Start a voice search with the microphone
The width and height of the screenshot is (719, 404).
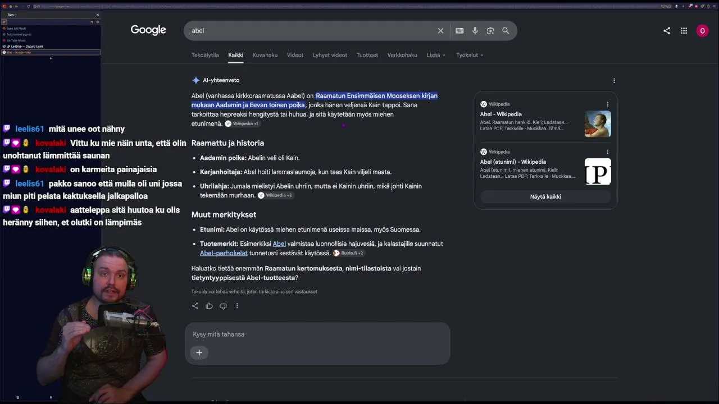tap(475, 31)
